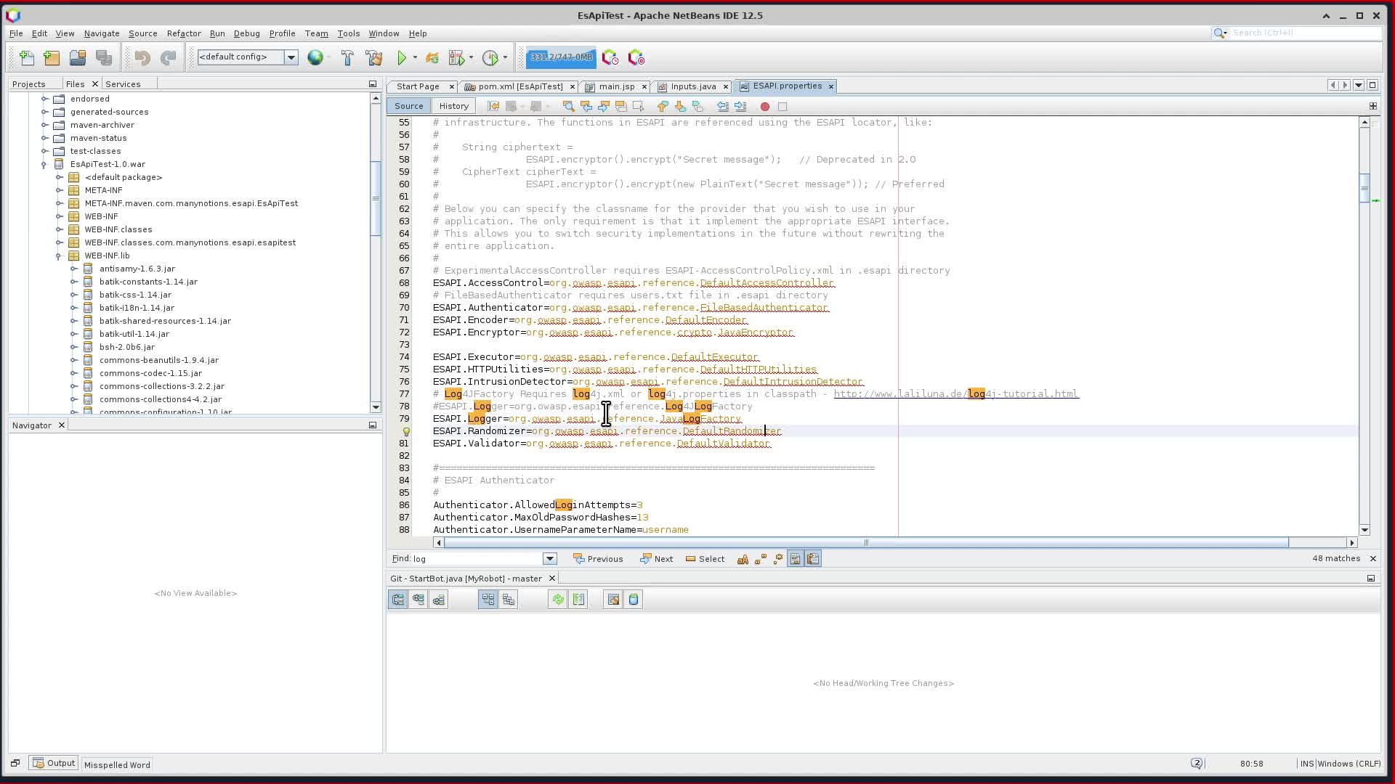1395x784 pixels.
Task: Toggle match case in Find bar
Action: [743, 558]
